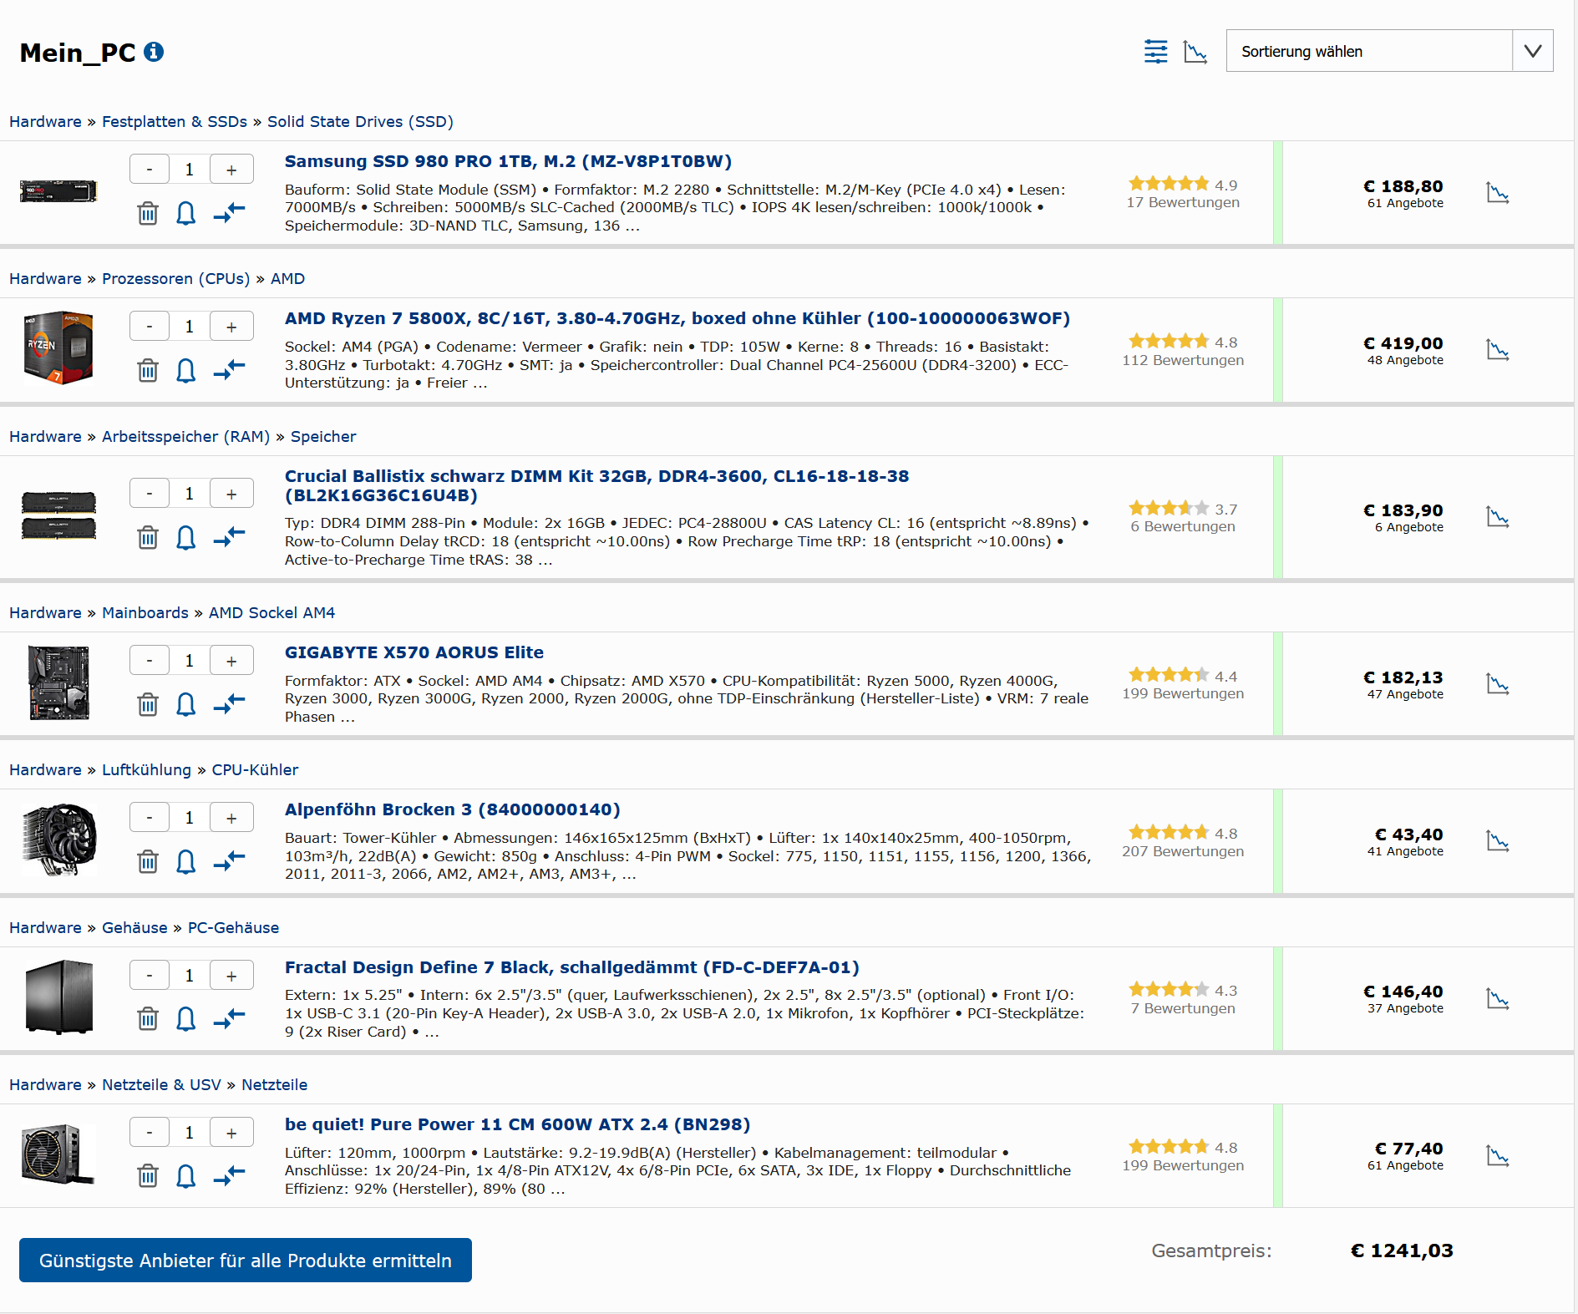
Task: Show price chart for Alpenföhn Brocken 3
Action: tap(1498, 841)
